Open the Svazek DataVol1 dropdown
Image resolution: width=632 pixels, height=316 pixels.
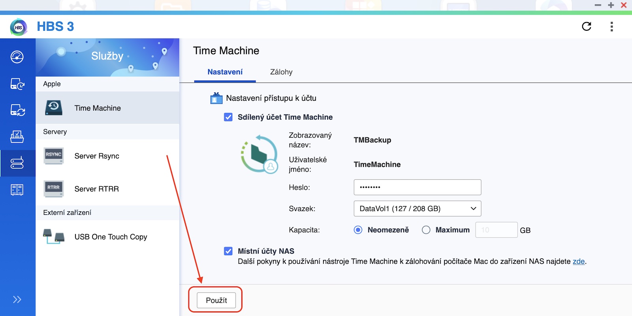[x=418, y=209]
